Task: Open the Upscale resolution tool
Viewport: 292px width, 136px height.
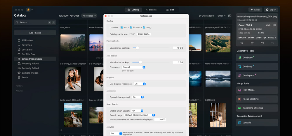Action: click(257, 123)
